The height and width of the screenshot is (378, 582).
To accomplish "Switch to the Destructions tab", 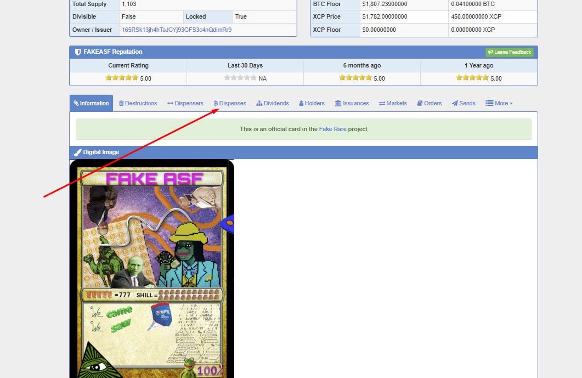I will (x=138, y=103).
